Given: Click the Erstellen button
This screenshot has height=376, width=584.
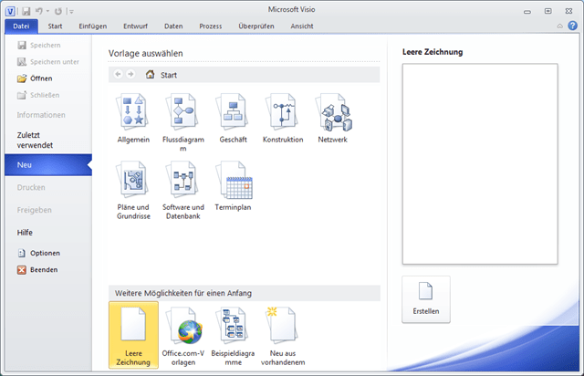Looking at the screenshot, I should 426,299.
